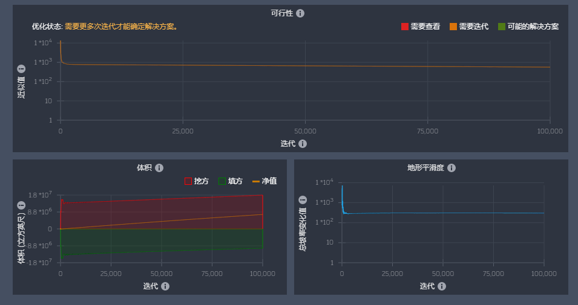Click info icon next to 迭代 under smoothness chart
The width and height of the screenshot is (578, 305).
click(x=442, y=286)
